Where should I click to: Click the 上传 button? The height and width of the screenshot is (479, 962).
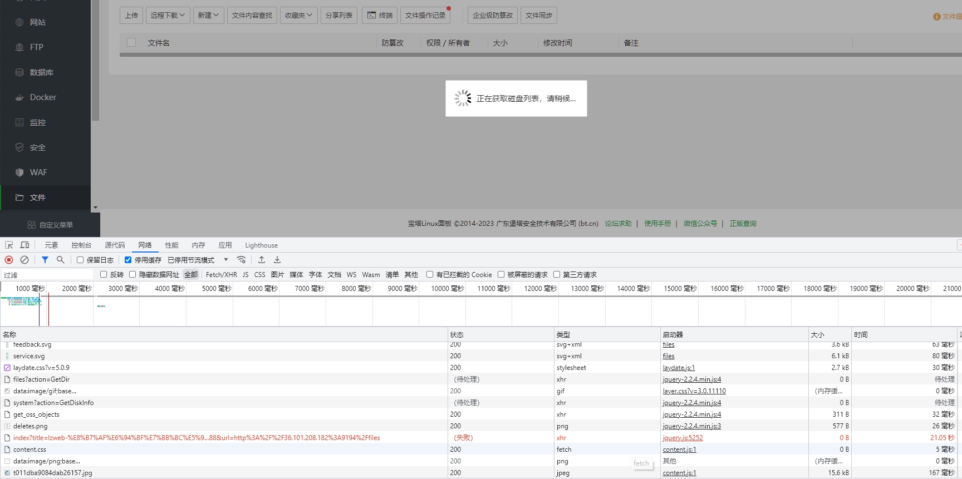pyautogui.click(x=131, y=16)
